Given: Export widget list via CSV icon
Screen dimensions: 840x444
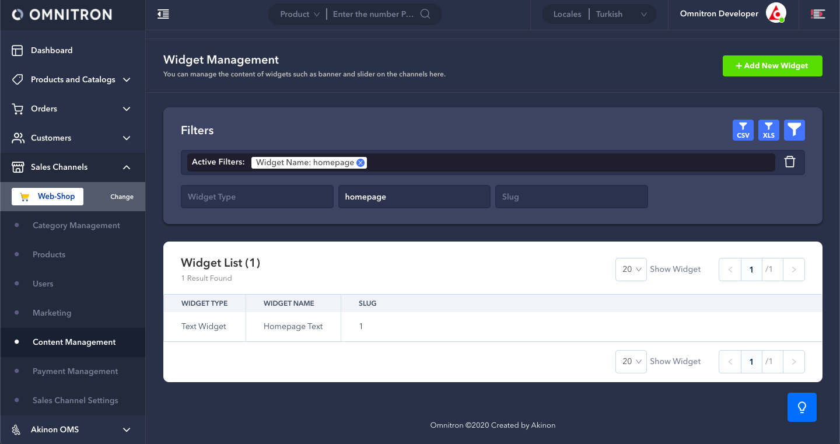Looking at the screenshot, I should 743,130.
